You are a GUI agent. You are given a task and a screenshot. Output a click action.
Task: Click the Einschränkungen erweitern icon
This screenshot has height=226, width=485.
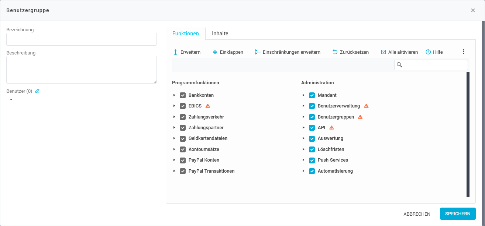(x=258, y=52)
